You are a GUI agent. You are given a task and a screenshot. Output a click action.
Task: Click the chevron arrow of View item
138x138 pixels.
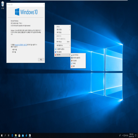click(70, 27)
